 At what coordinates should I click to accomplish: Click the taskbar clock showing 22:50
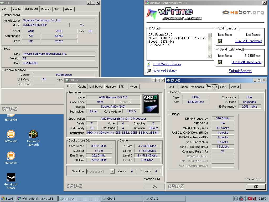[x=262, y=199]
